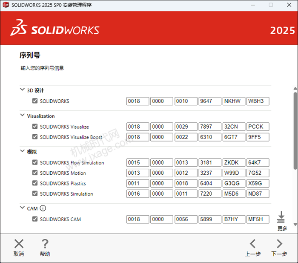Toggle SOLIDWORKS Visualize Boost checkbox
Image resolution: width=298 pixels, height=263 pixels.
pyautogui.click(x=35, y=137)
